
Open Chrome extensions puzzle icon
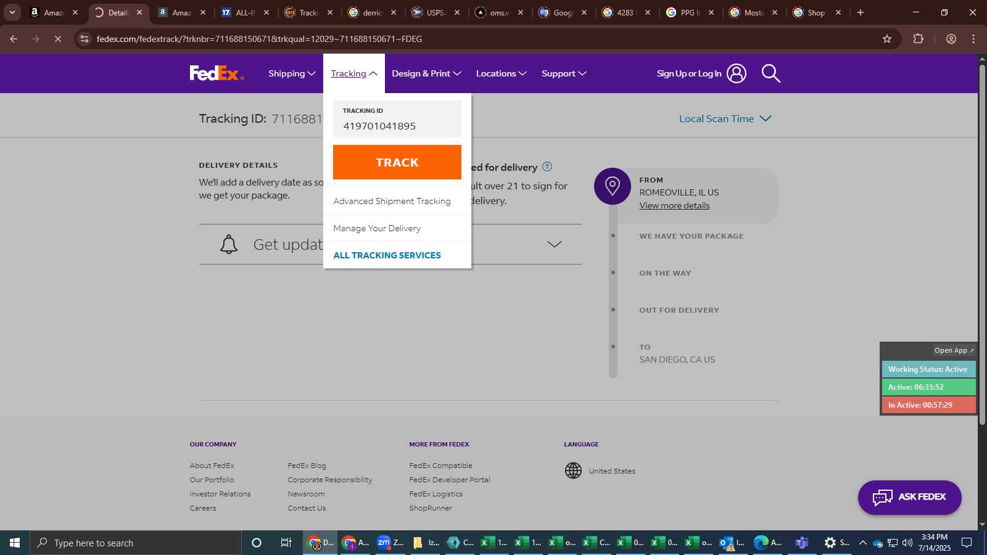(x=918, y=39)
